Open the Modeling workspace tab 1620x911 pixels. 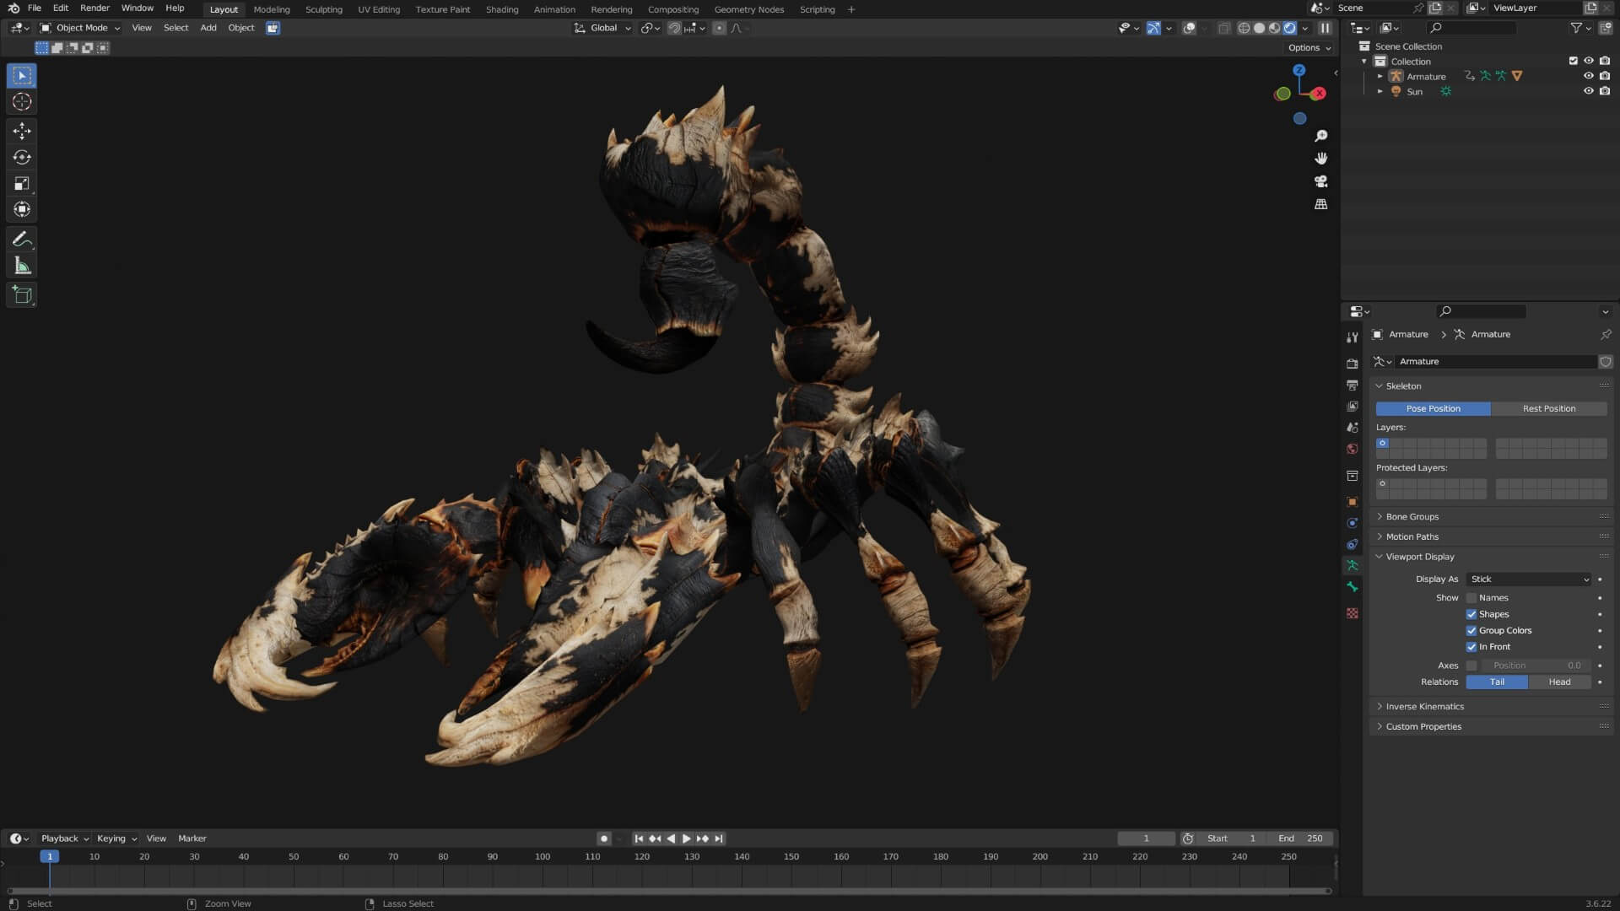click(272, 9)
